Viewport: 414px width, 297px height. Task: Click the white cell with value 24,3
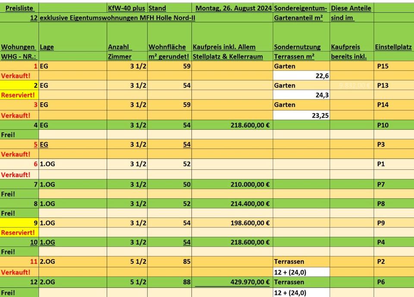301,95
